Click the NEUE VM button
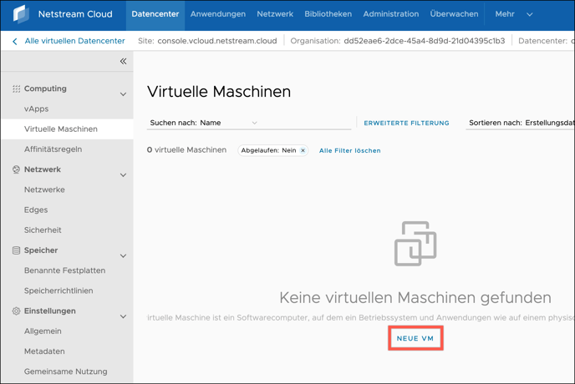This screenshot has height=384, width=575. point(415,338)
